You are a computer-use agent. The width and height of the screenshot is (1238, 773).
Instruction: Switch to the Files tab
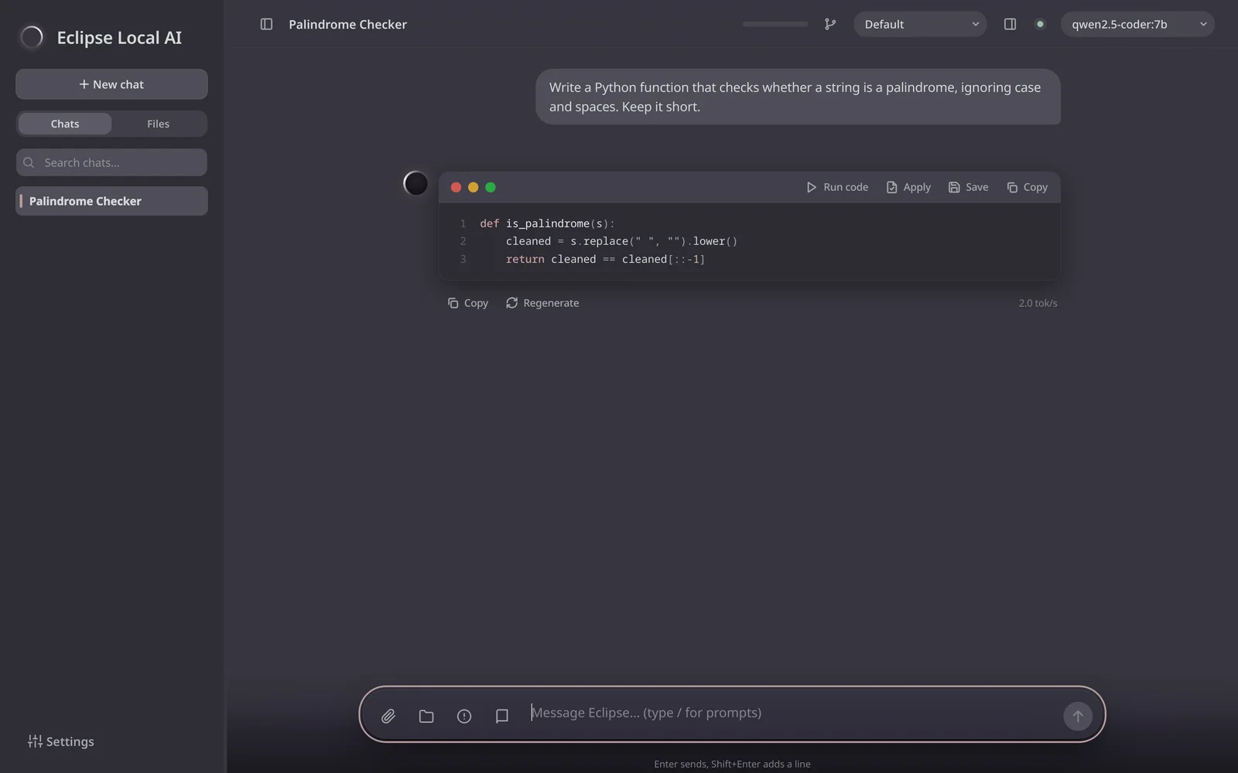(x=158, y=124)
